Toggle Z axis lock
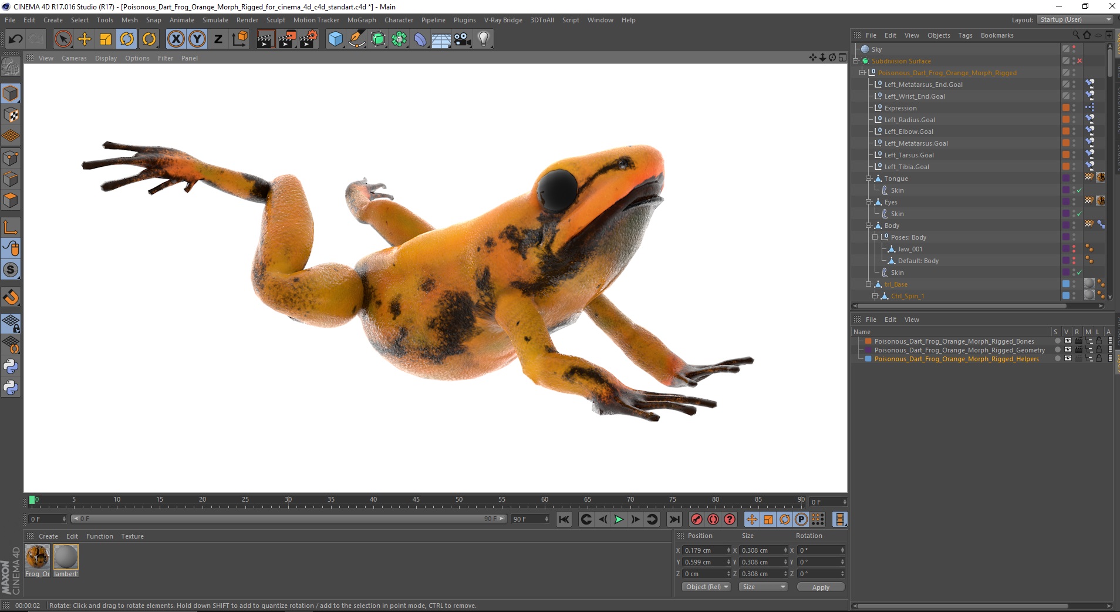Image resolution: width=1120 pixels, height=612 pixels. pos(218,39)
